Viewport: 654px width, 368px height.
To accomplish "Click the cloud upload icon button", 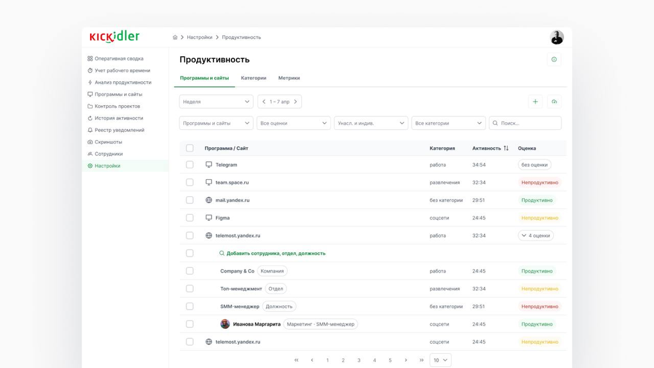I will point(554,102).
